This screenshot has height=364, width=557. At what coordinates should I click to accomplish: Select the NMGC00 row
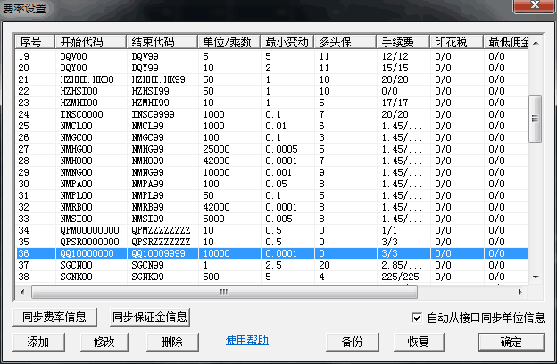(272, 137)
